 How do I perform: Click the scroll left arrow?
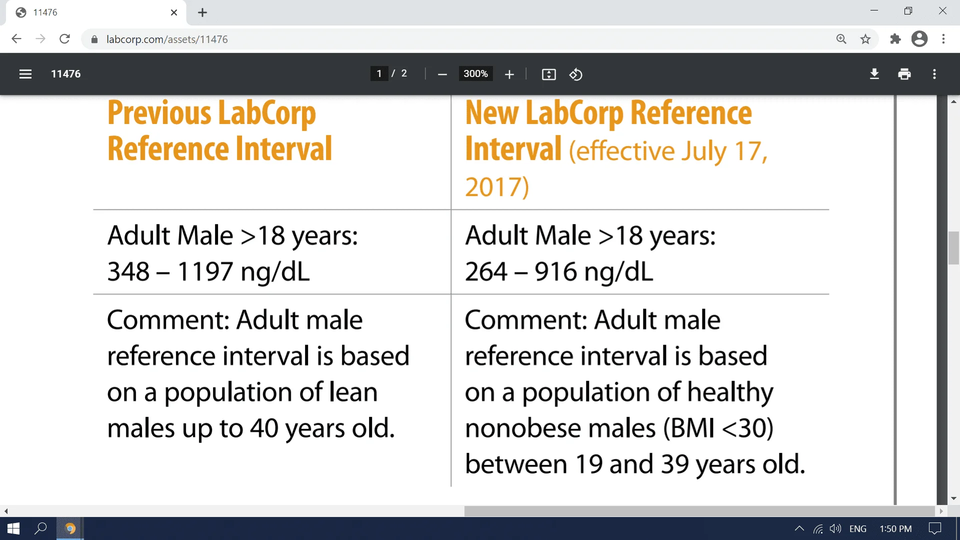(x=6, y=511)
